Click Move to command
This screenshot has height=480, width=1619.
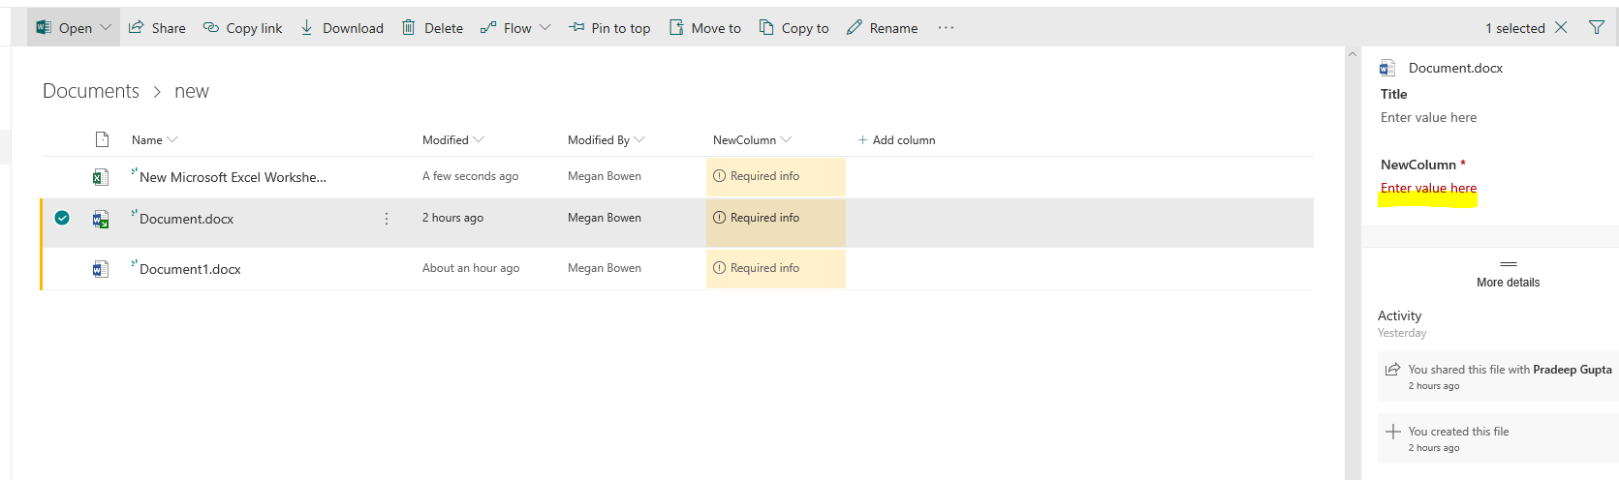[704, 28]
